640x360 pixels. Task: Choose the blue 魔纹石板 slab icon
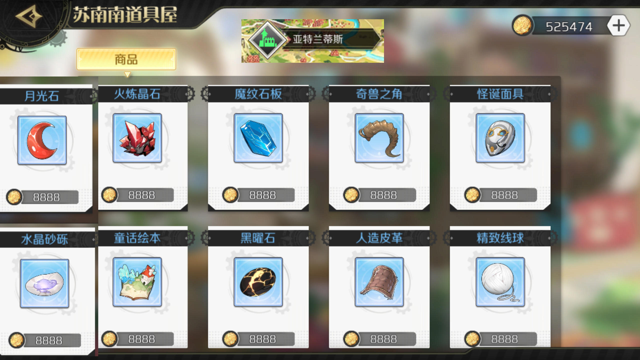[x=258, y=138]
